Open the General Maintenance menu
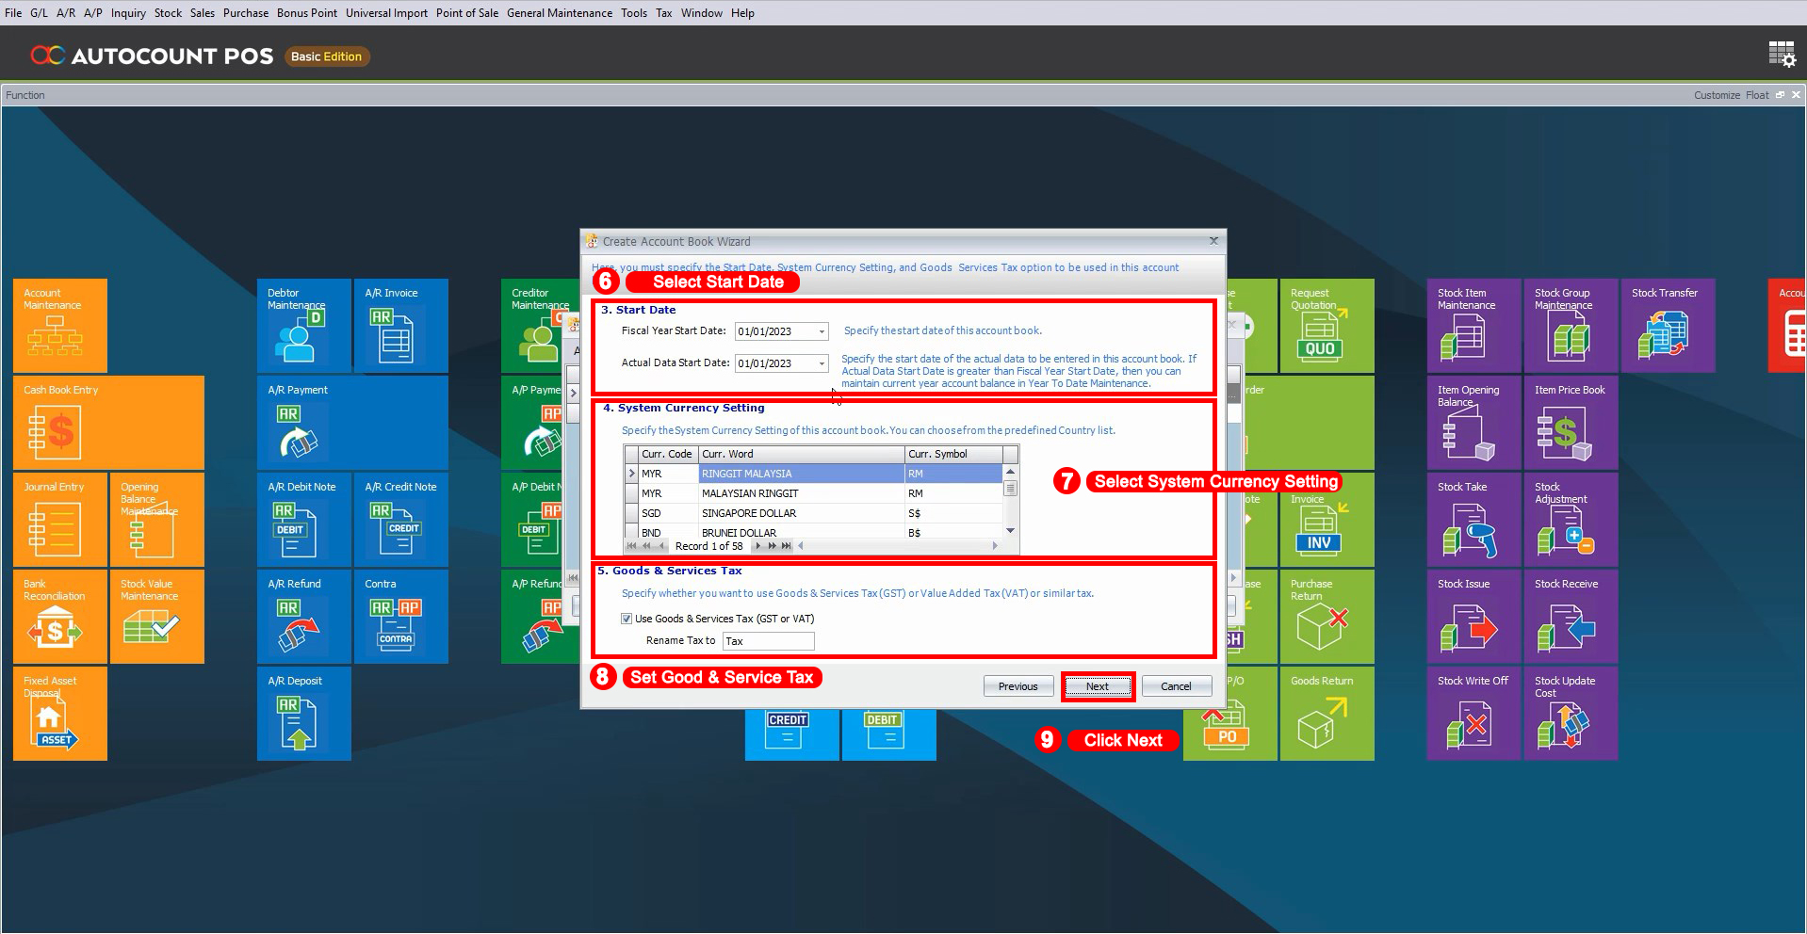Viewport: 1807px width, 934px height. [560, 13]
